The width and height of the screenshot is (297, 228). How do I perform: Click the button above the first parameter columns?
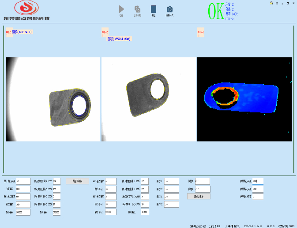pyautogui.click(x=75, y=181)
